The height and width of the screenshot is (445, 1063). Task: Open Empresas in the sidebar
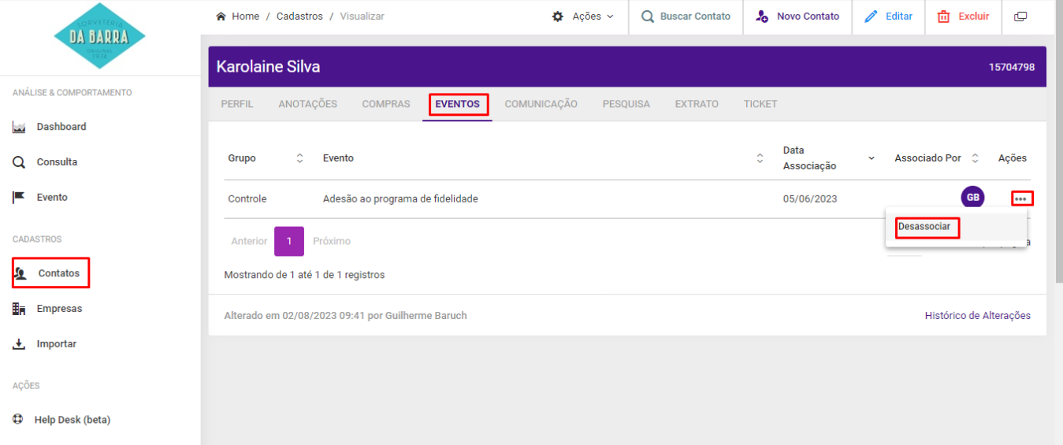(x=59, y=309)
